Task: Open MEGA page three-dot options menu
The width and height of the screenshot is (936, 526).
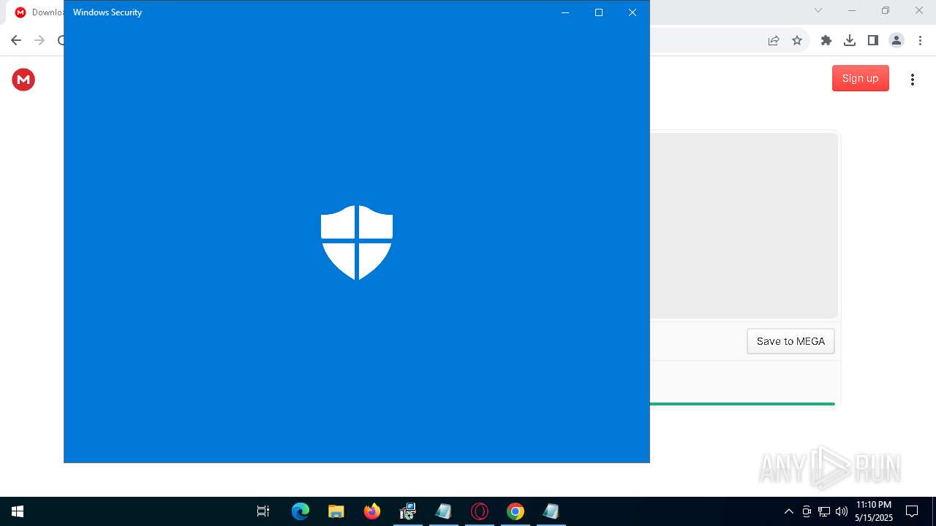Action: [x=913, y=79]
